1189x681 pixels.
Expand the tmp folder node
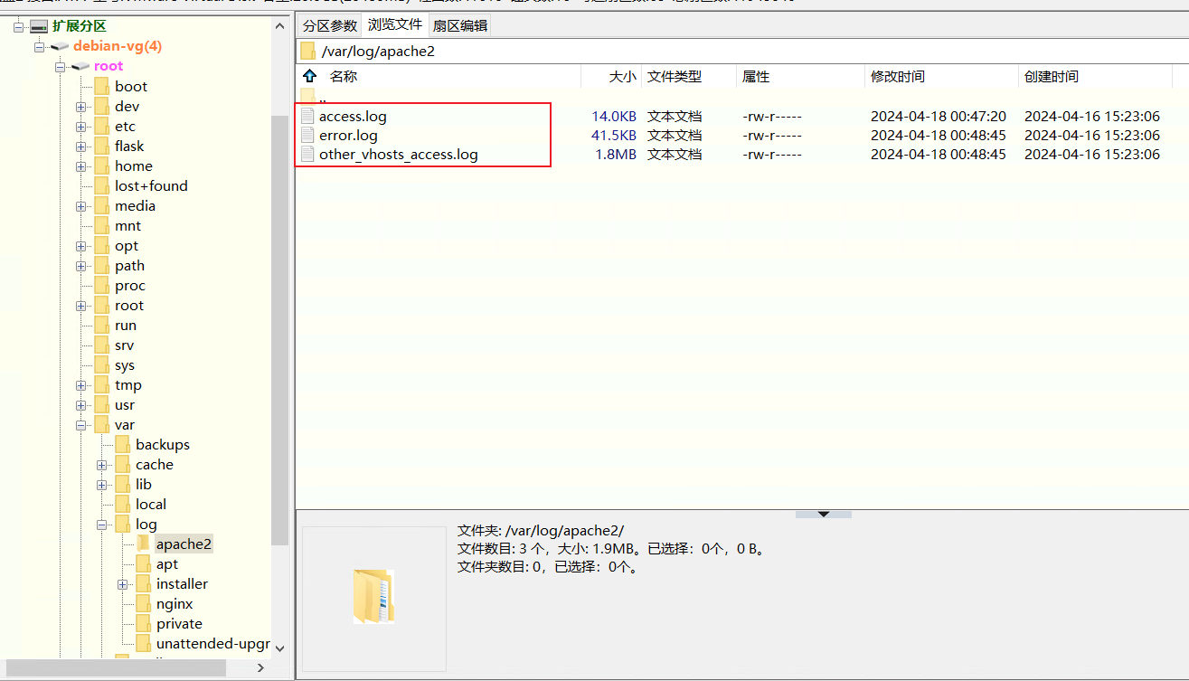pyautogui.click(x=81, y=385)
